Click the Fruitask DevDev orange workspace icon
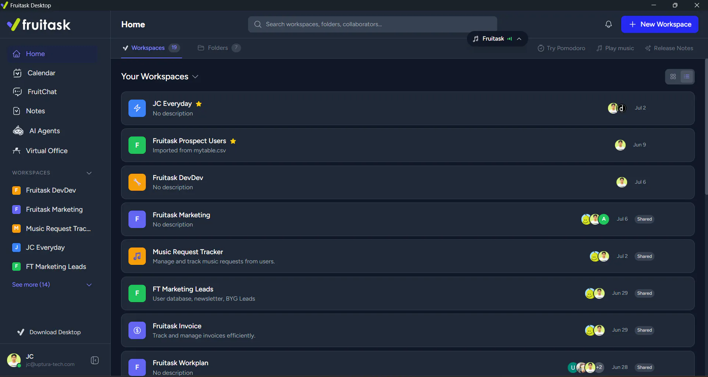This screenshot has height=377, width=708. coord(137,182)
